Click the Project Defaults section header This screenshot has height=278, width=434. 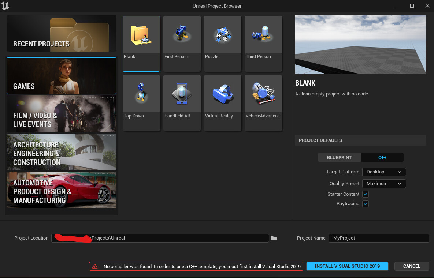coord(361,140)
